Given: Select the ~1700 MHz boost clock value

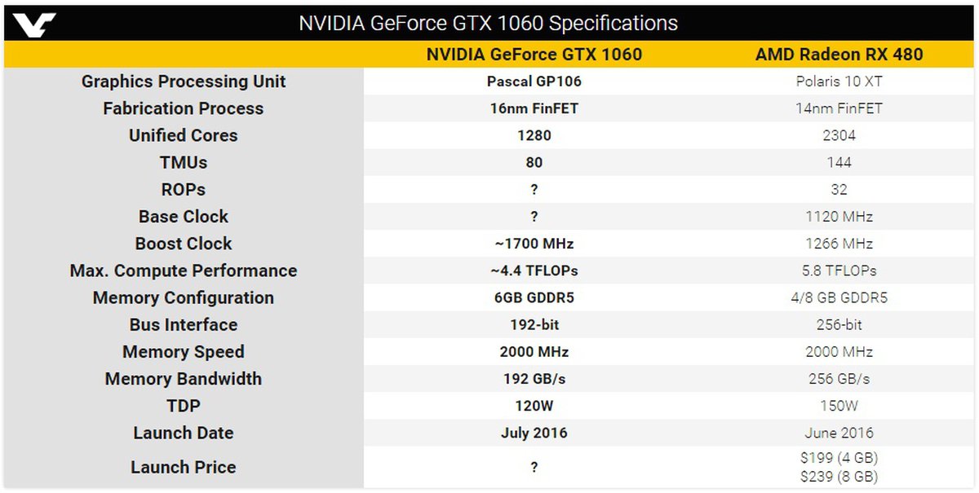Looking at the screenshot, I should 534,244.
